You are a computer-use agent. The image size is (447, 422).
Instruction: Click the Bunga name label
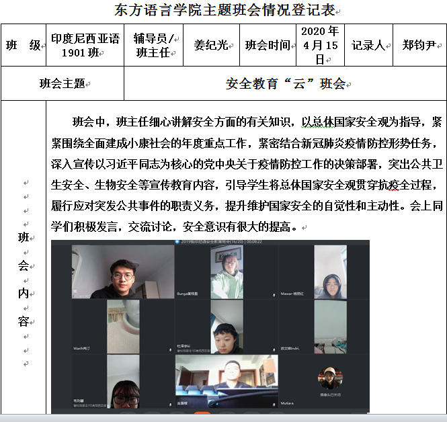188,294
